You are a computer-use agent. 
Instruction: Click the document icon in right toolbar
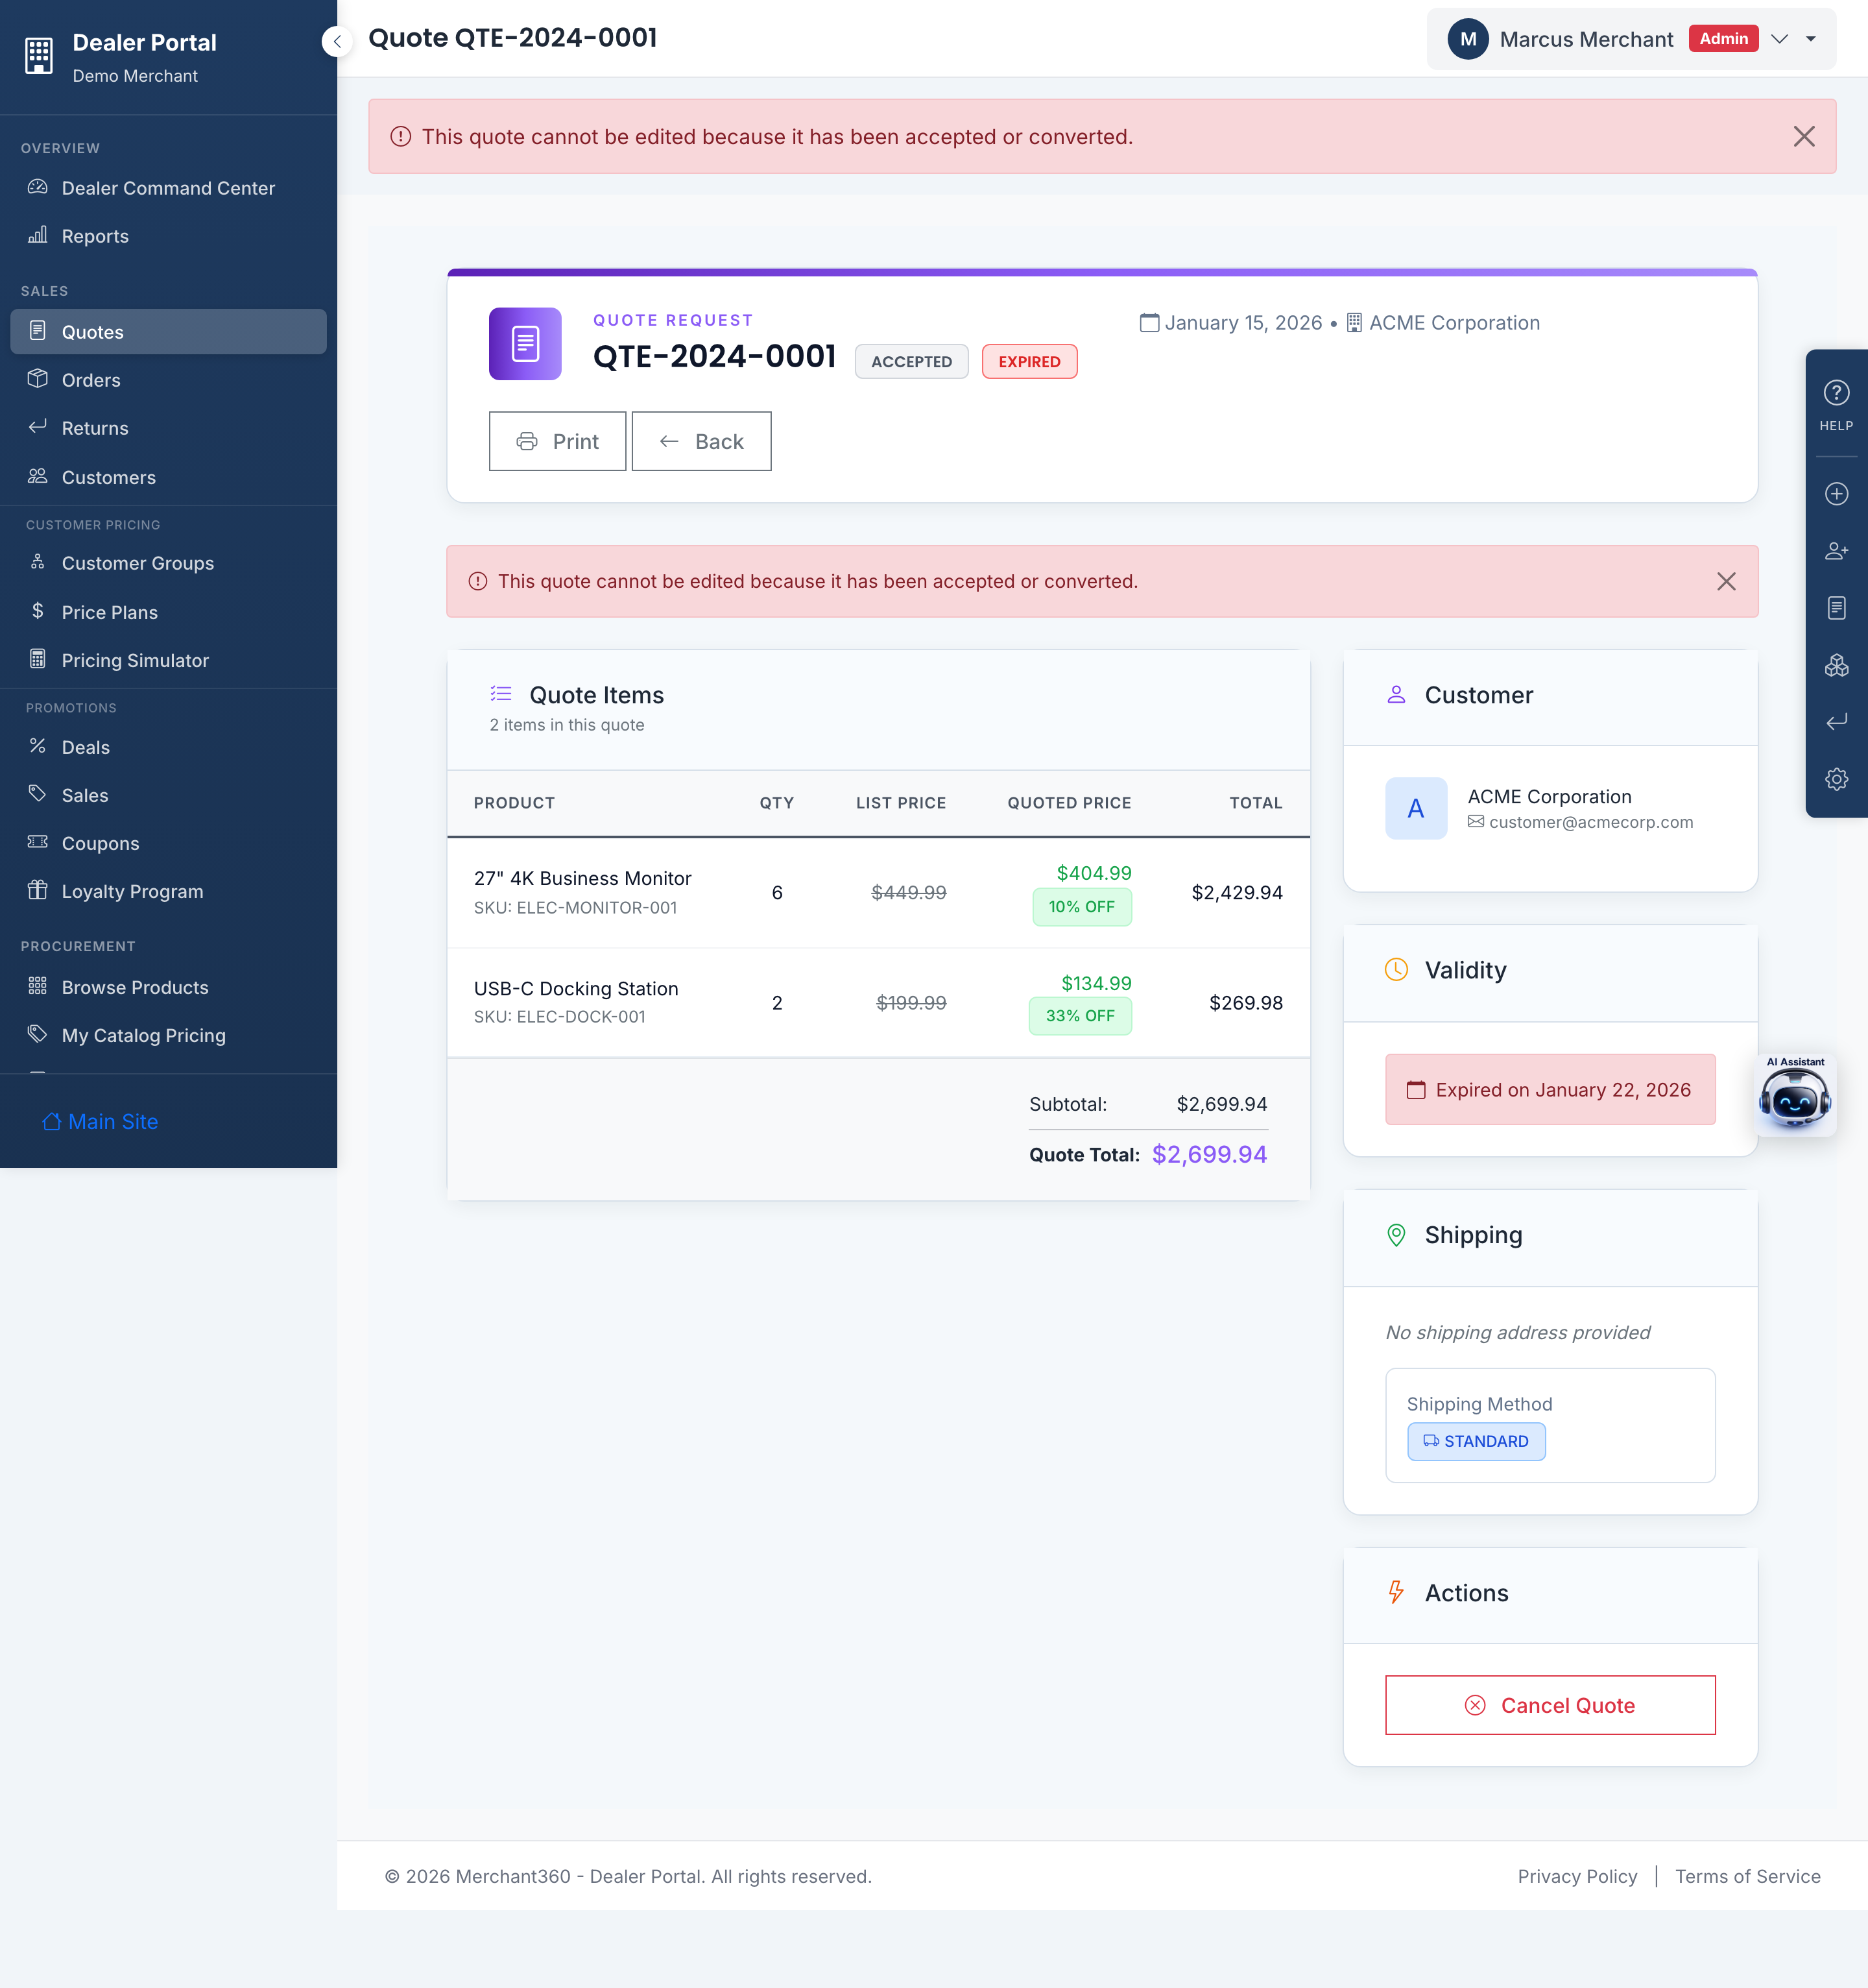(1836, 608)
